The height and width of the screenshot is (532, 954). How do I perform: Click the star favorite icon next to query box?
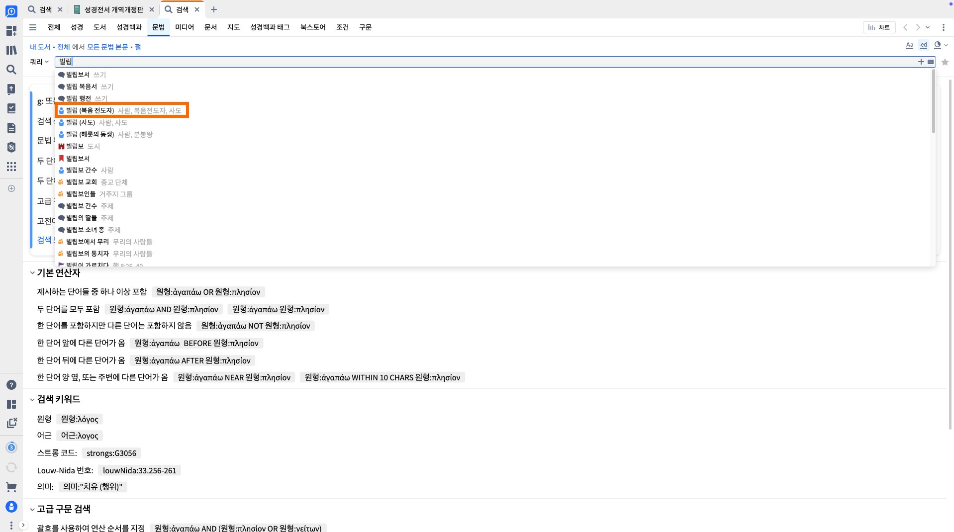coord(945,62)
